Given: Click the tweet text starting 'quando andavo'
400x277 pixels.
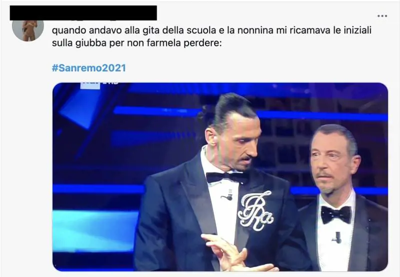Looking at the screenshot, I should click(211, 36).
